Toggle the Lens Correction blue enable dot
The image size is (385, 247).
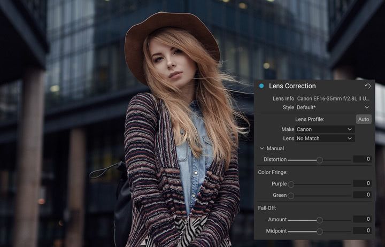pos(261,86)
